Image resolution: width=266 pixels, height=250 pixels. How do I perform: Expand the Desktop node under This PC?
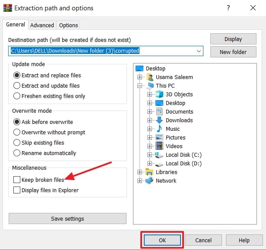tap(149, 103)
